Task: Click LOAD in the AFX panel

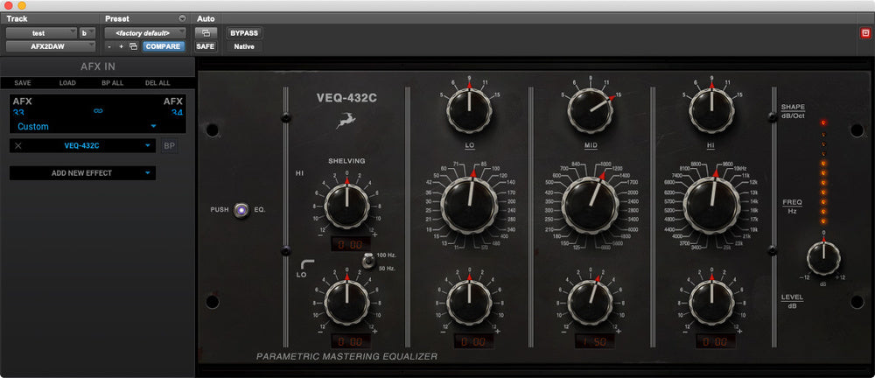Action: (x=67, y=82)
